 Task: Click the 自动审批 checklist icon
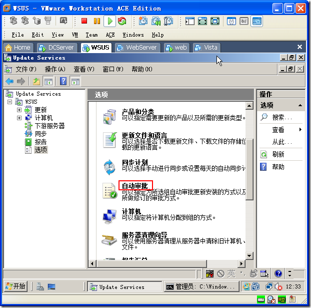109,191
